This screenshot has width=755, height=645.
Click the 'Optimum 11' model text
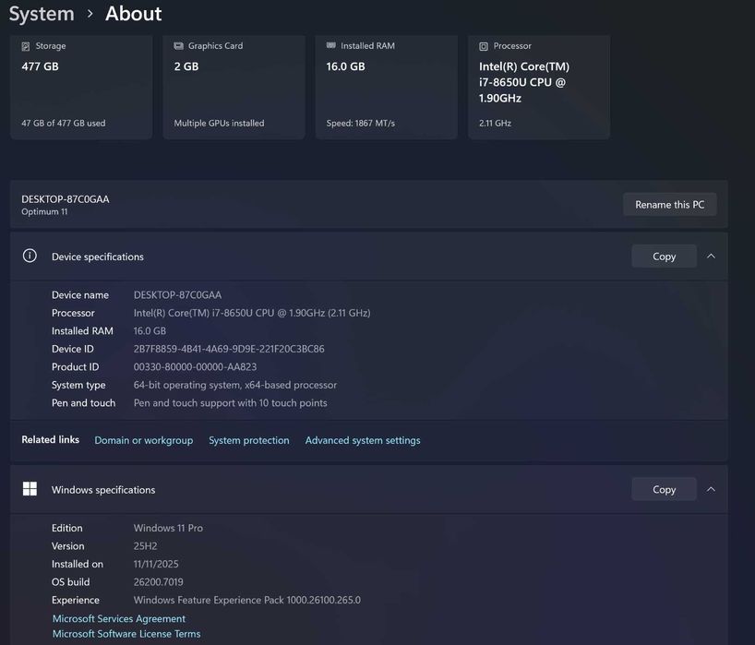point(44,212)
